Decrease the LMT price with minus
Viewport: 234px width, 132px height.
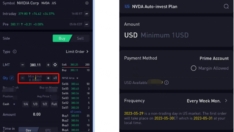22,65
